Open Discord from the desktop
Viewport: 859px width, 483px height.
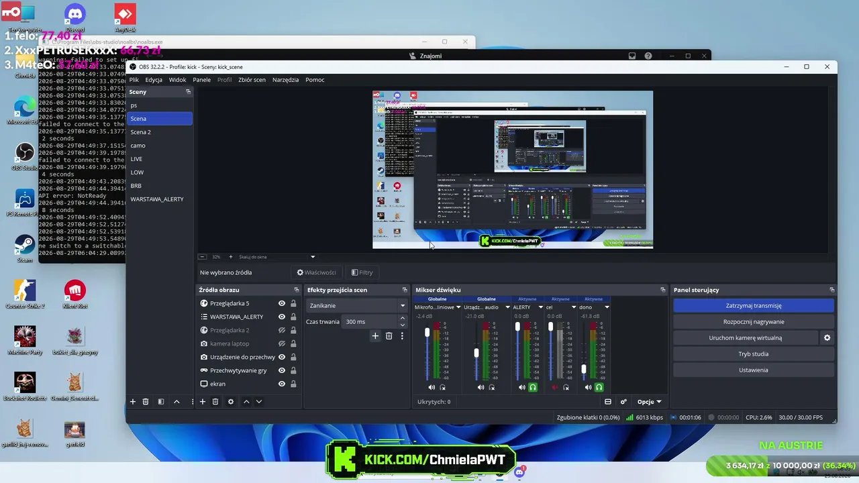[x=75, y=18]
